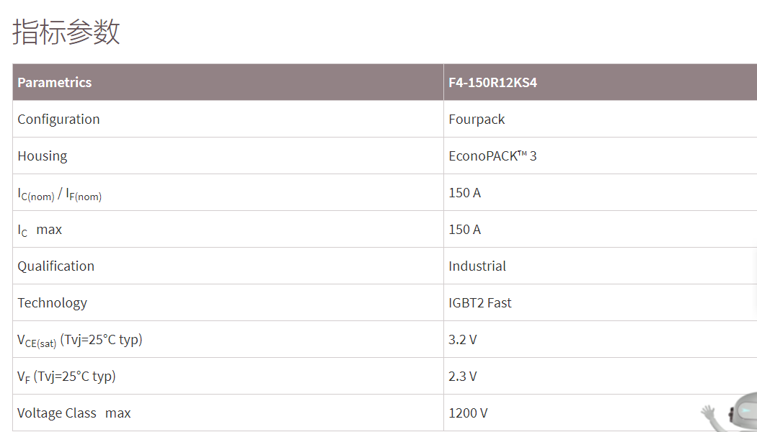Screen dimensions: 757x432
Task: Click the F4-150R12KS4 column header
Action: coord(492,82)
